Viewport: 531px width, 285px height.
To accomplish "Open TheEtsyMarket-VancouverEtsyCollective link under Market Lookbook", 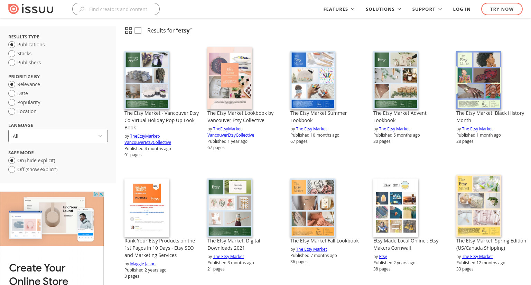I will tap(231, 132).
